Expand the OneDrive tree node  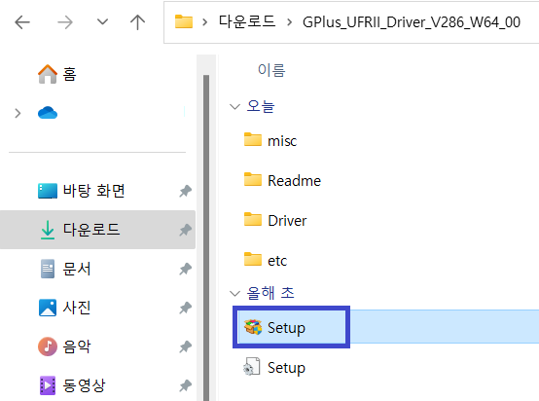[18, 113]
